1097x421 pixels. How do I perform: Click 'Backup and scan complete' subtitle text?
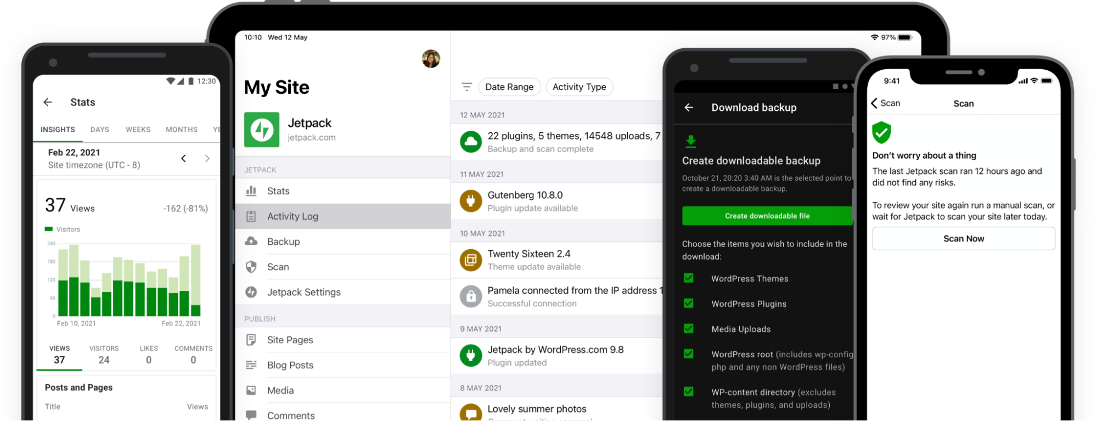click(541, 149)
